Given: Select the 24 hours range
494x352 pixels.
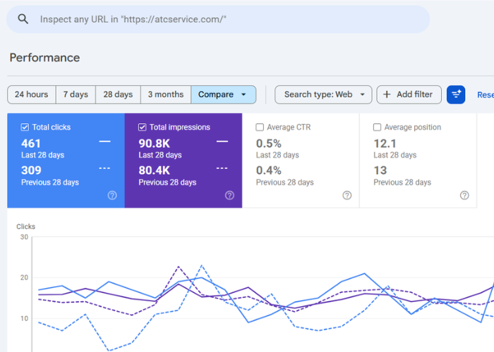Looking at the screenshot, I should 32,94.
